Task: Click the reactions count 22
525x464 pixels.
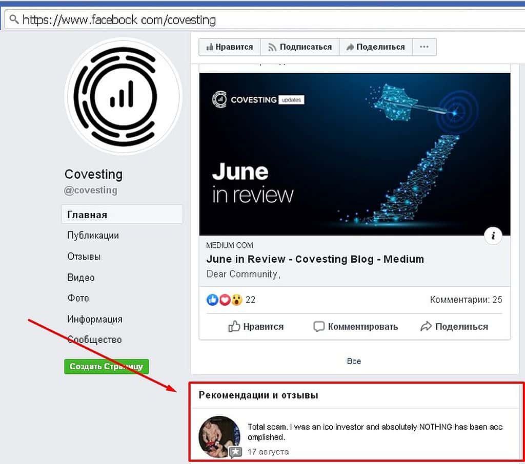Action: click(x=250, y=300)
